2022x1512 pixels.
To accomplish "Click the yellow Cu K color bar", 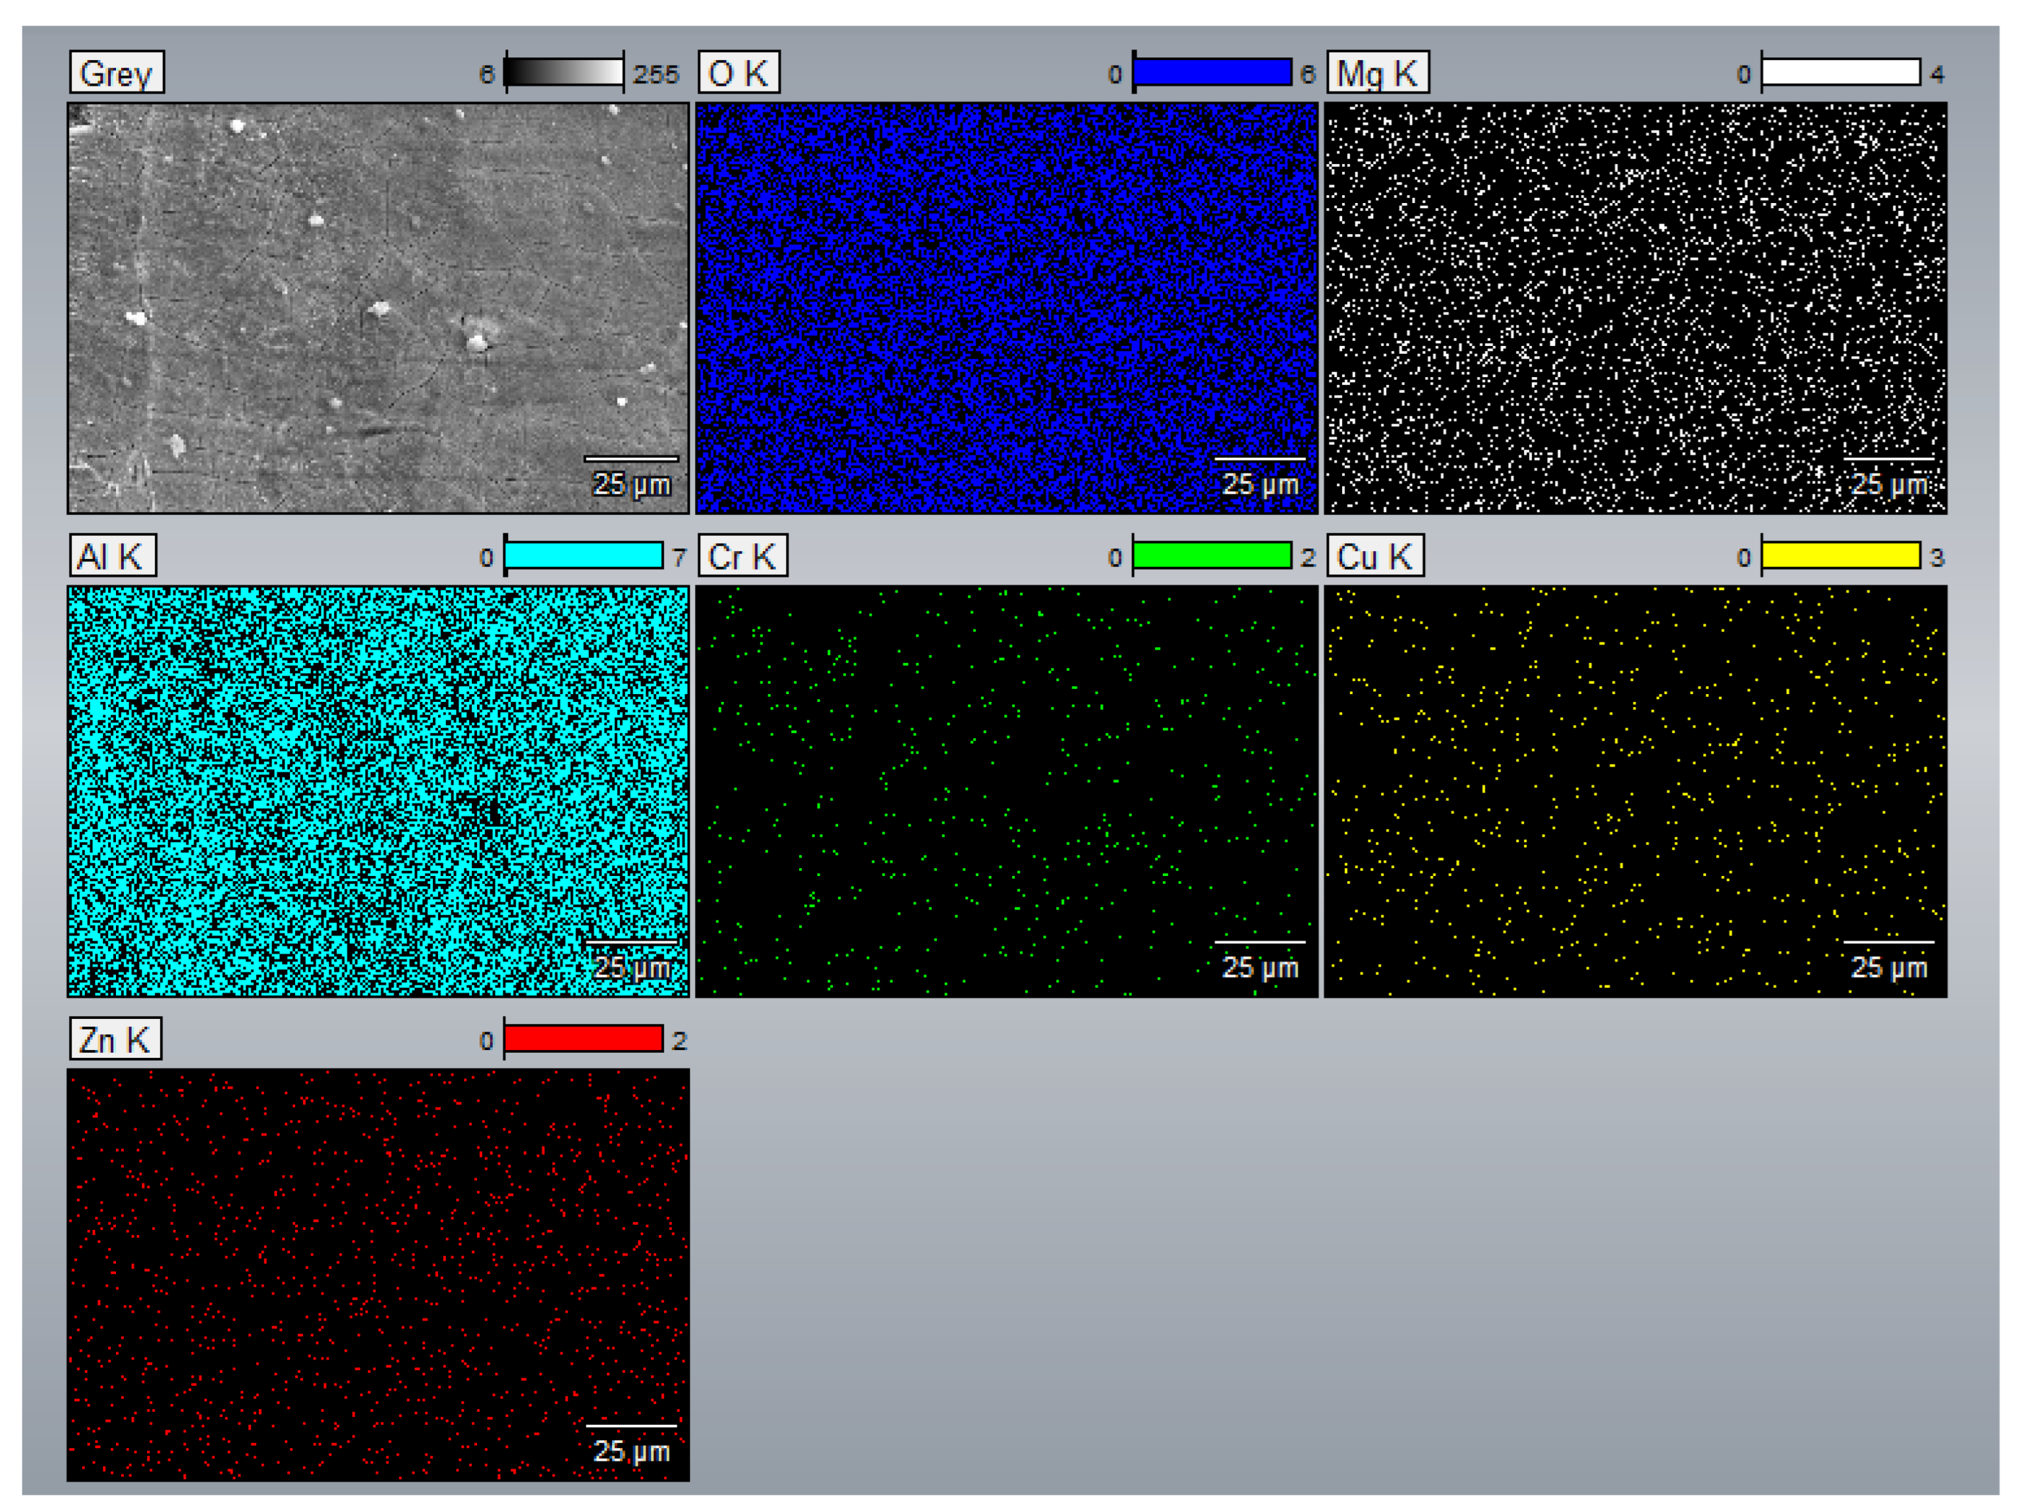I will pos(1840,555).
